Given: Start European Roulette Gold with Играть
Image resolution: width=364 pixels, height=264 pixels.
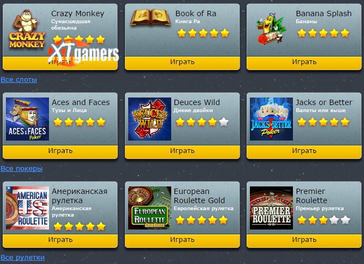Looking at the screenshot, I should [x=182, y=240].
